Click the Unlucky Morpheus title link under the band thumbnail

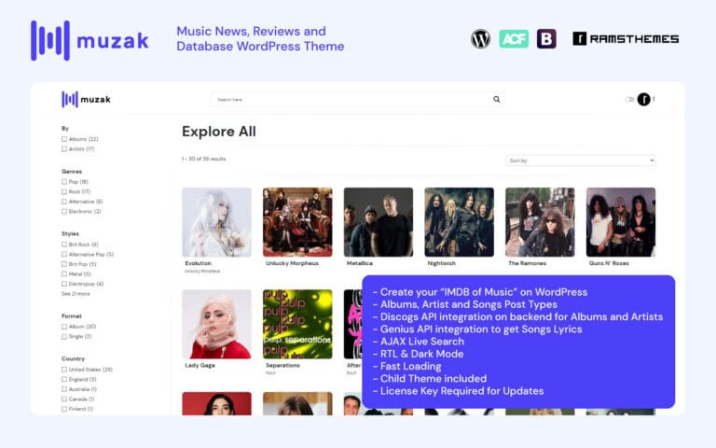pos(292,263)
